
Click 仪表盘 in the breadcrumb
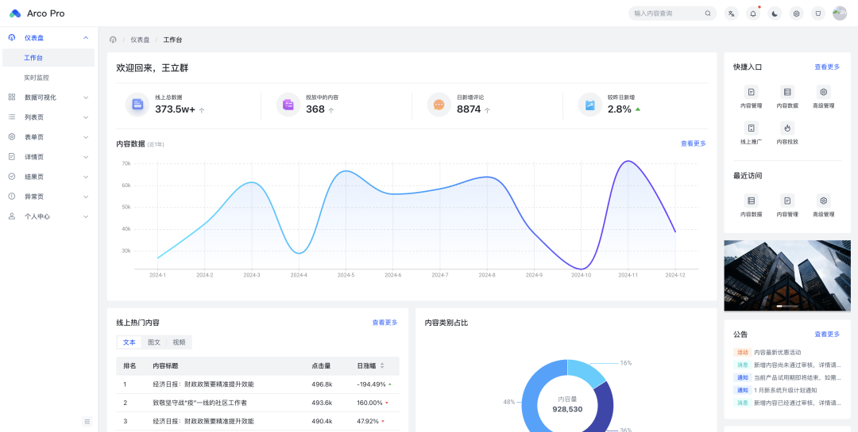coord(140,40)
